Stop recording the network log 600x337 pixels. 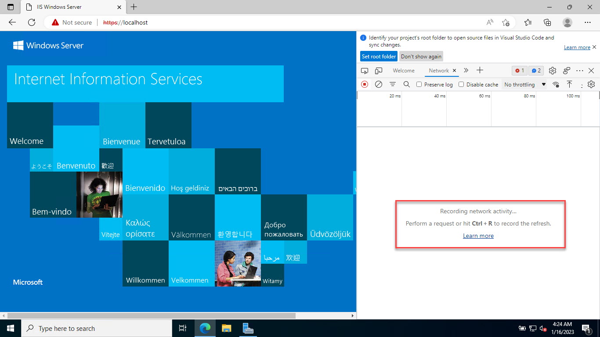[x=365, y=84]
